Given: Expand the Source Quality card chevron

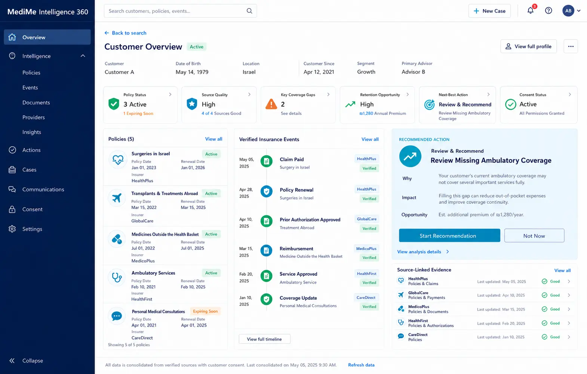Looking at the screenshot, I should [x=249, y=94].
